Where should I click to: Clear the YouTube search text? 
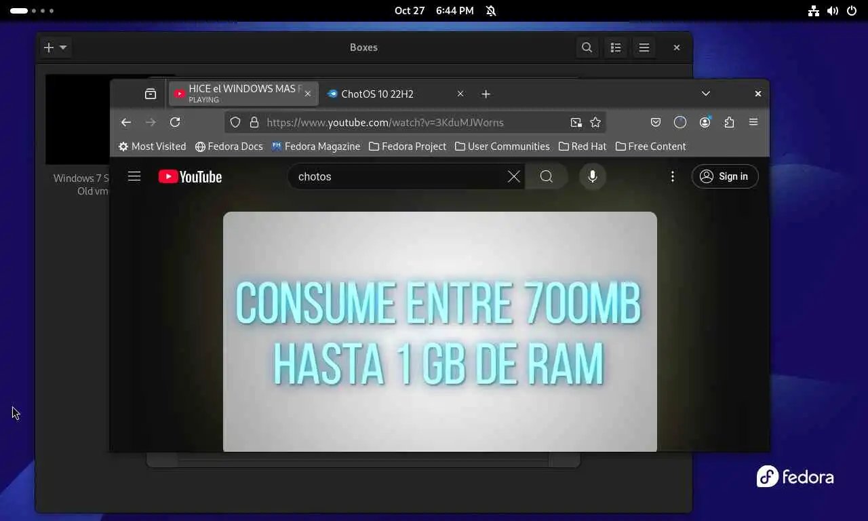514,176
